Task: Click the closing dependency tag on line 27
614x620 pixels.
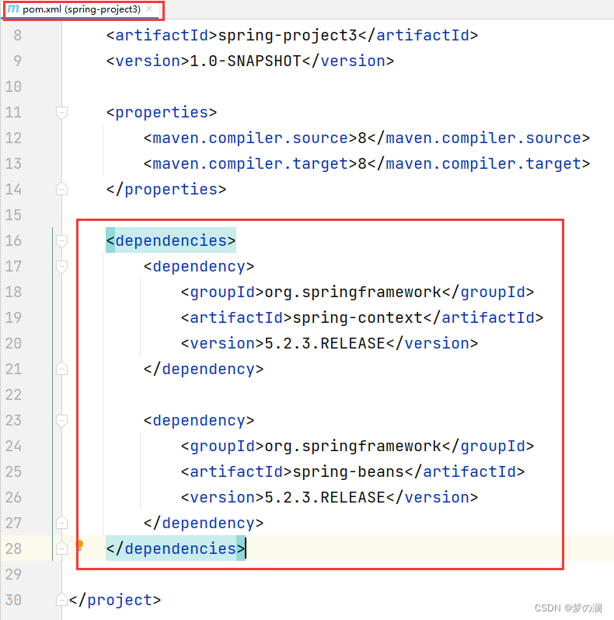Action: point(204,523)
